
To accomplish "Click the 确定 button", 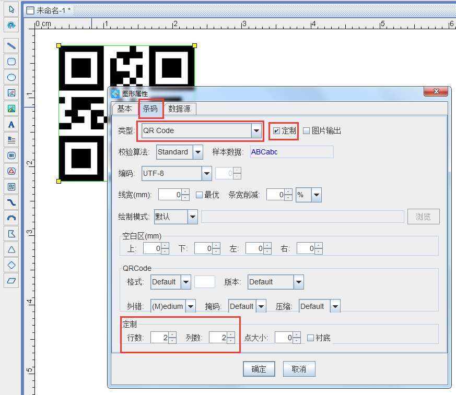I will pyautogui.click(x=259, y=369).
